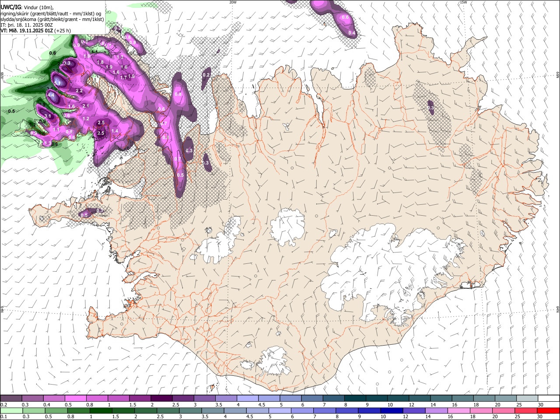Click the 3.1 snowfall value on the map
Image resolution: width=560 pixels, height=420 pixels.
point(48,116)
